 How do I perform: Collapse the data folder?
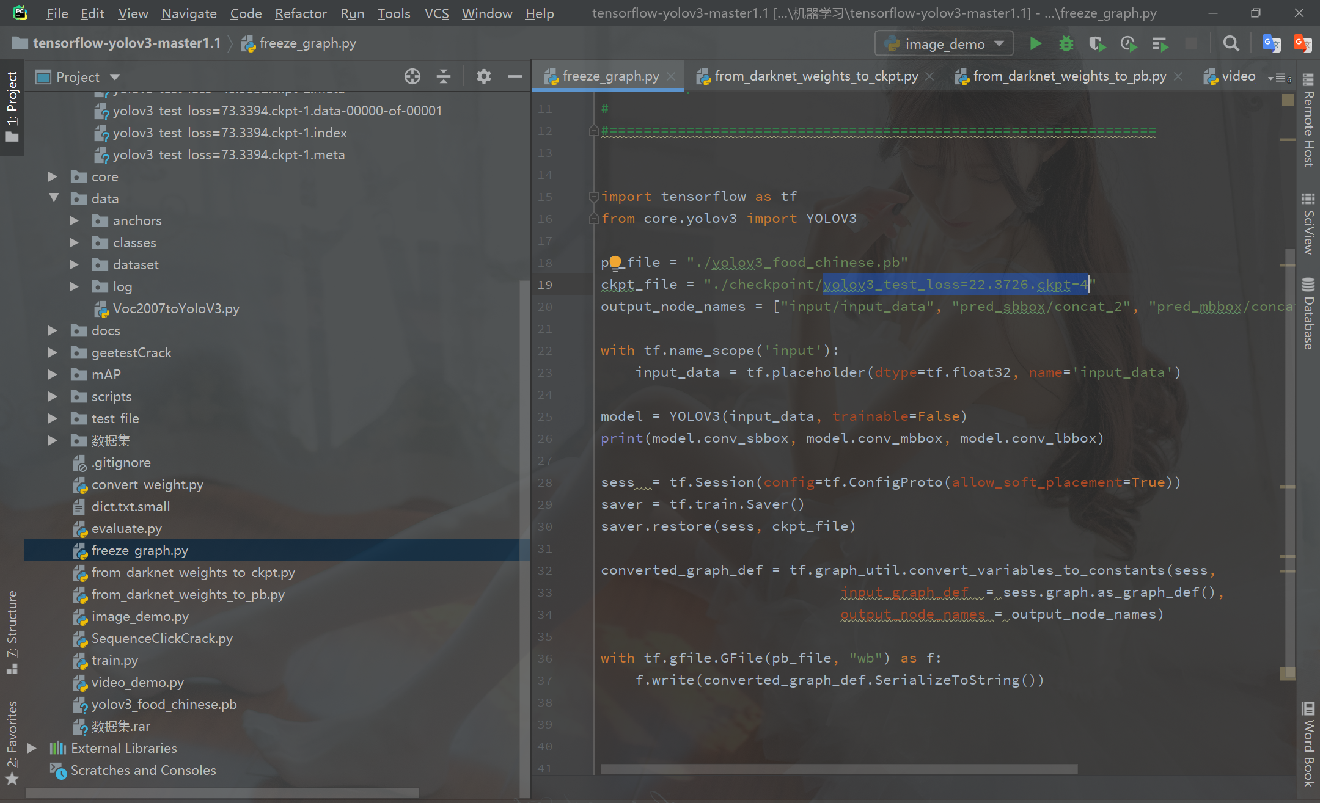pos(54,198)
